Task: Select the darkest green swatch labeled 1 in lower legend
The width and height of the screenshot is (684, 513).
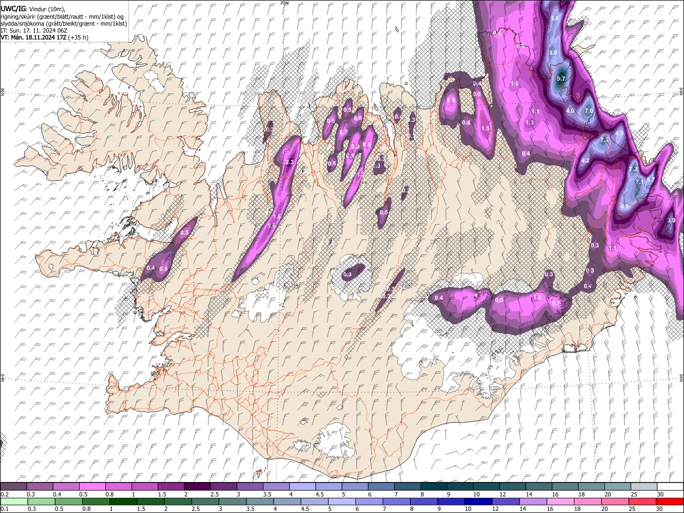Action: coord(123,501)
